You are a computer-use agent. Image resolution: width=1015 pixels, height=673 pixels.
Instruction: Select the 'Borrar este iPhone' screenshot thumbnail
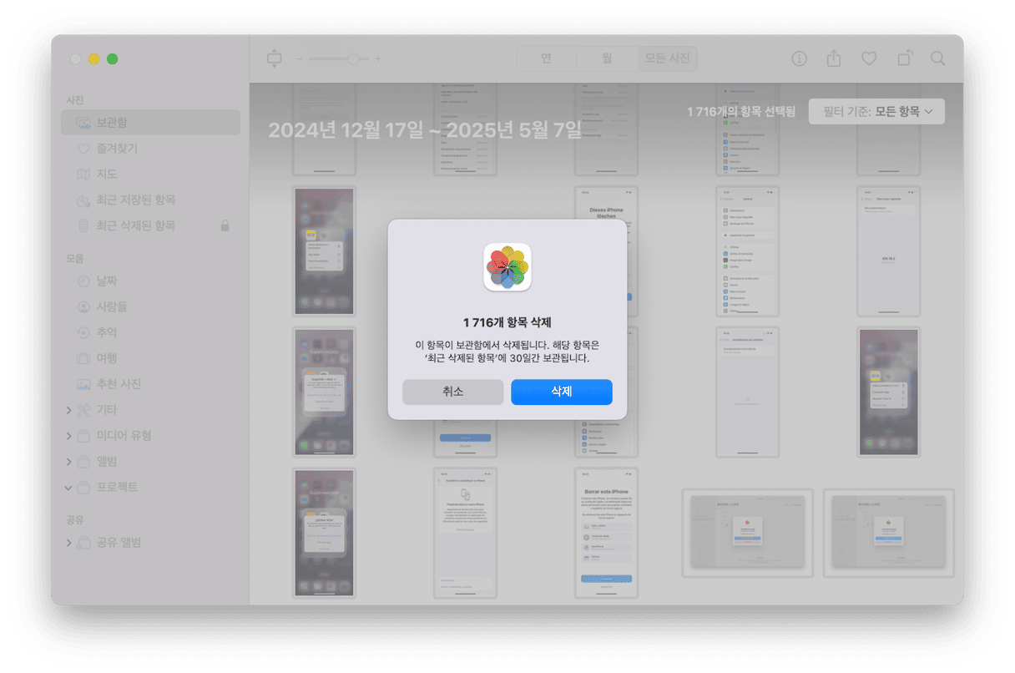[x=607, y=533]
